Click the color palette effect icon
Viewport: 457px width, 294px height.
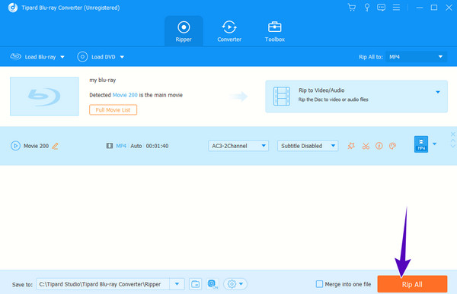click(392, 146)
